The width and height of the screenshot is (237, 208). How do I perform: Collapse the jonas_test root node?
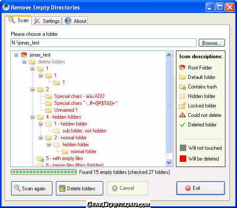pyautogui.click(x=16, y=55)
